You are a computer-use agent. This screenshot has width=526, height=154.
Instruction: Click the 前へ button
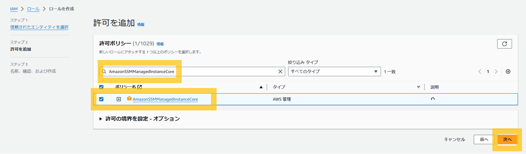(x=484, y=139)
